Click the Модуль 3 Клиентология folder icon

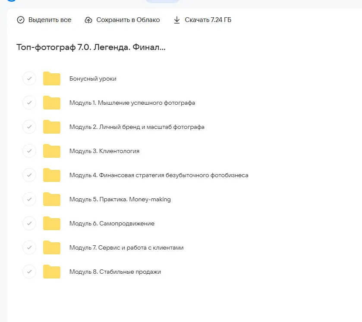52,151
